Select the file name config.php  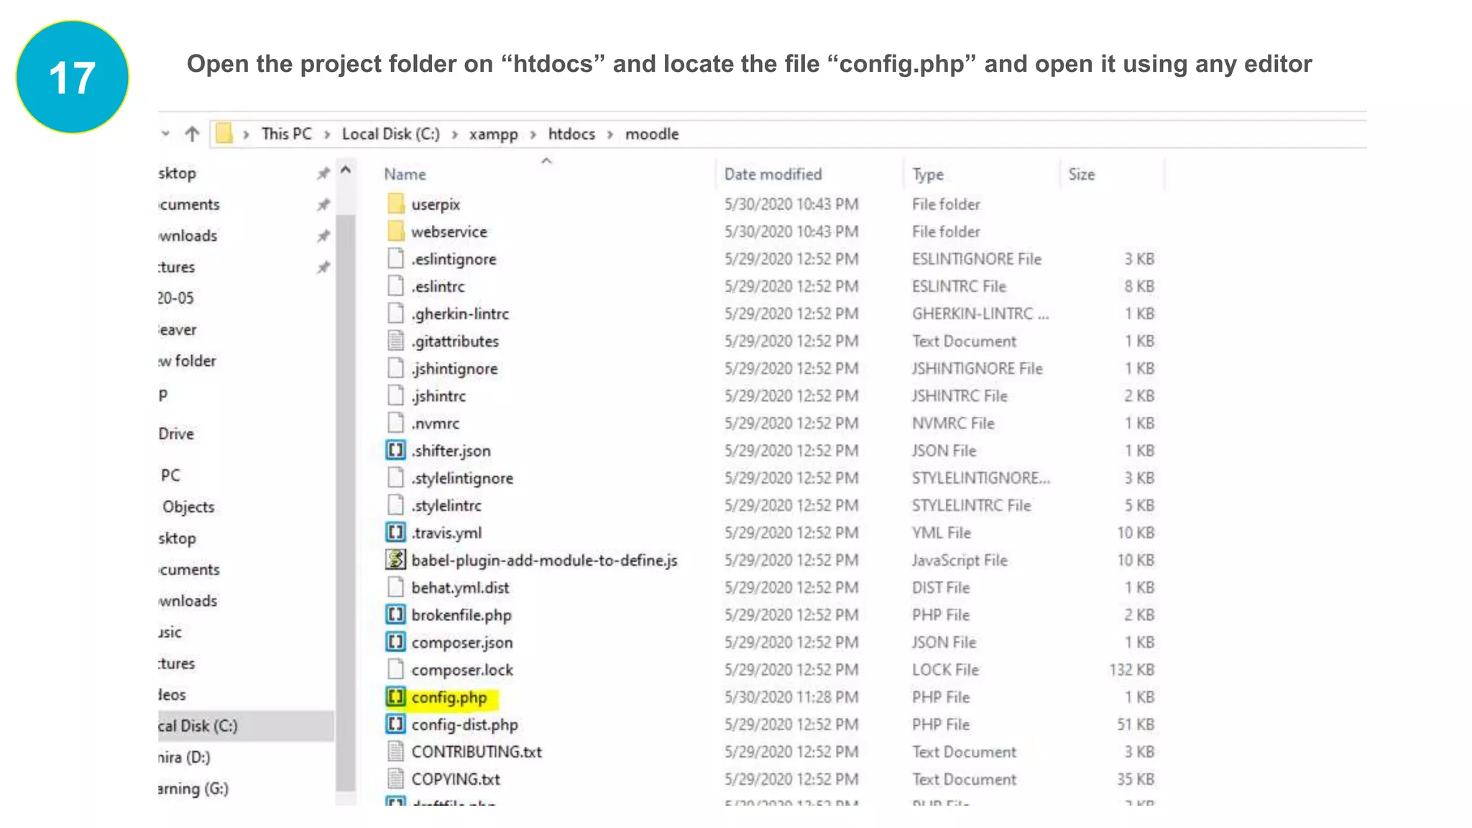coord(449,698)
